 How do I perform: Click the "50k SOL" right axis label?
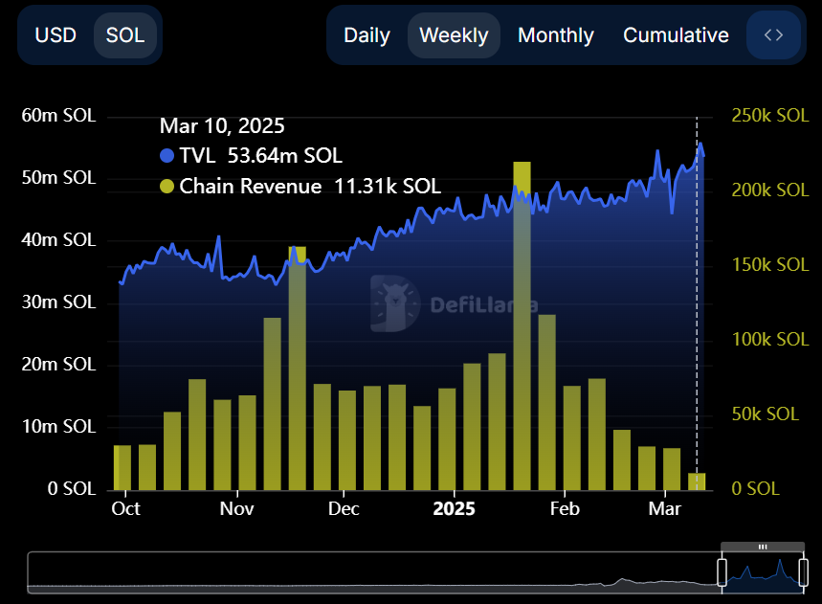pyautogui.click(x=766, y=414)
